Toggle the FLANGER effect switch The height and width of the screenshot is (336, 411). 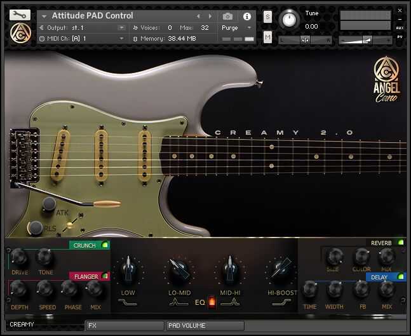105,276
